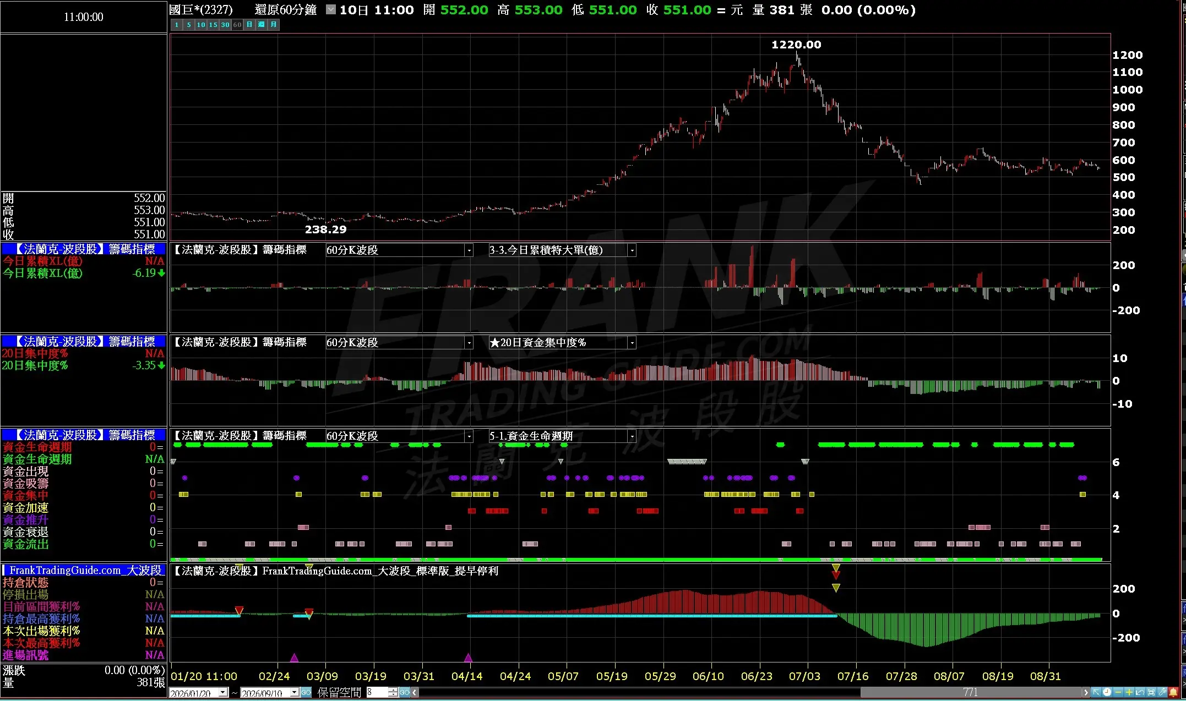Click the 1220.00 high price label
Viewport: 1186px width, 701px height.
(796, 45)
